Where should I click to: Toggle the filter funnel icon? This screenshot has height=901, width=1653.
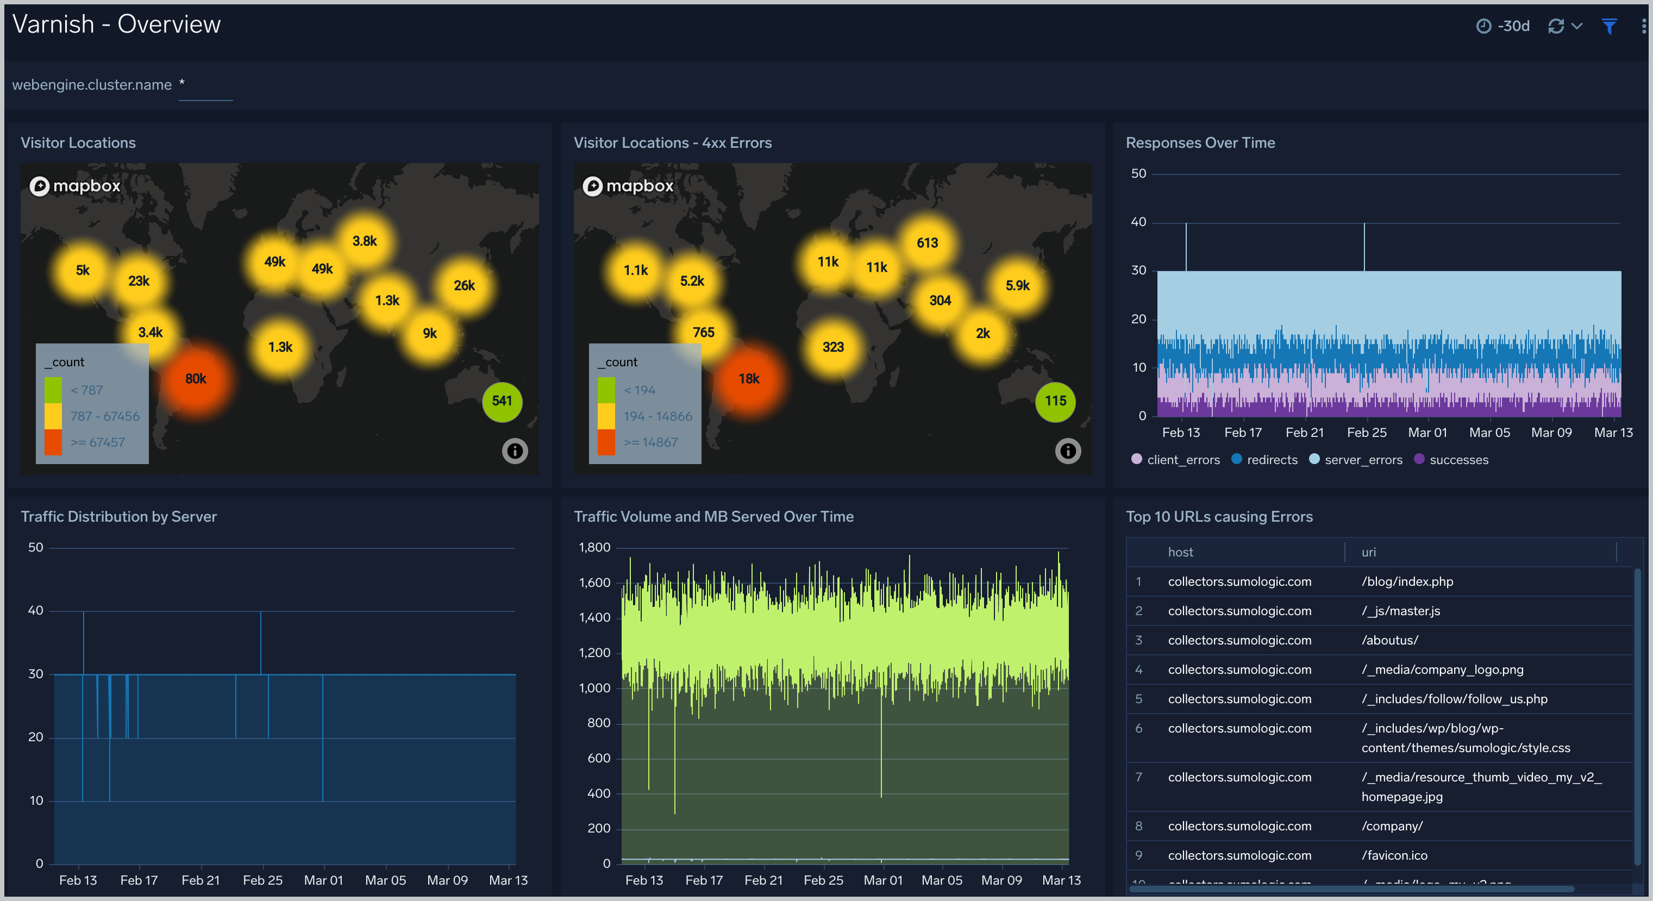point(1609,26)
